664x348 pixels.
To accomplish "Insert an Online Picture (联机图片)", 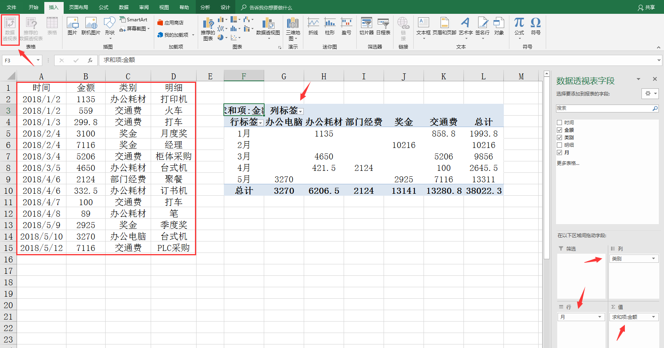I will [91, 26].
